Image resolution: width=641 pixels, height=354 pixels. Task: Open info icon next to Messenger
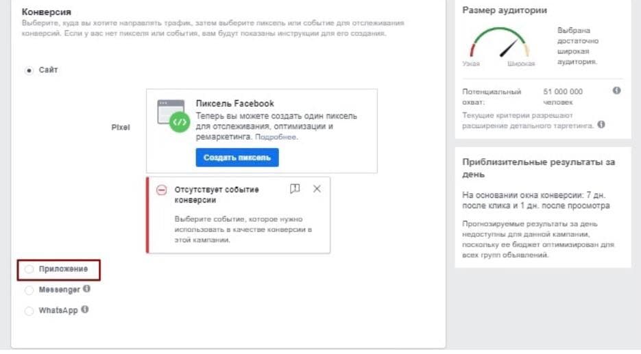point(86,289)
